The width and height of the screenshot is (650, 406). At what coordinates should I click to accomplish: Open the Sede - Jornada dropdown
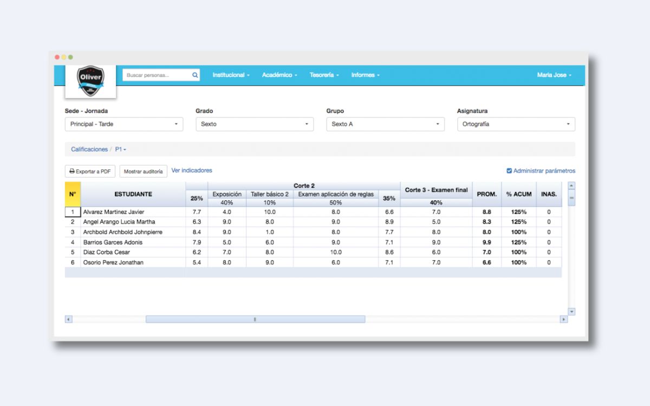click(x=124, y=124)
